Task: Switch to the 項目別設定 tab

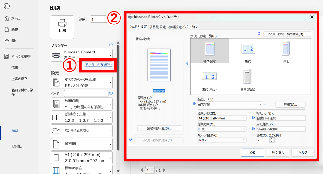Action: [x=158, y=27]
